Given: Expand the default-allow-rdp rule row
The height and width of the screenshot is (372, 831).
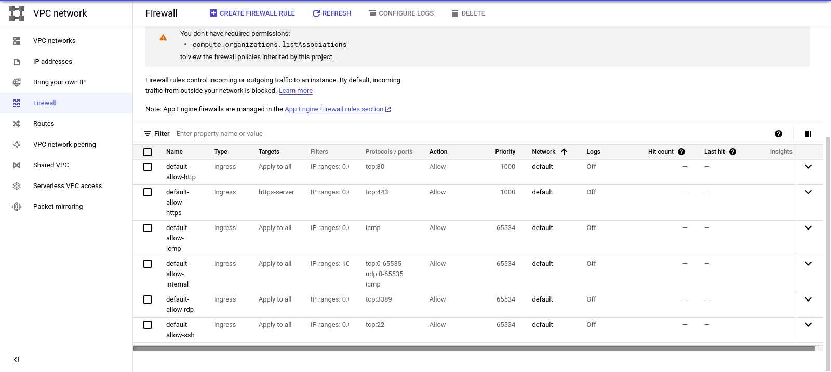Looking at the screenshot, I should (x=808, y=299).
